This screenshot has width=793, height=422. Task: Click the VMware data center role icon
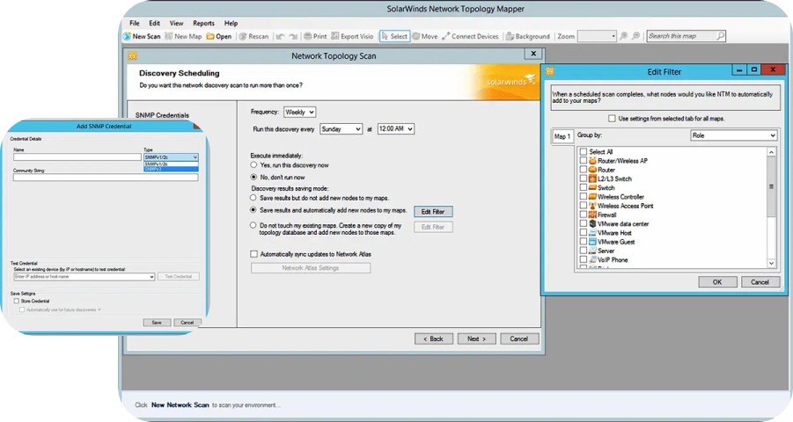(x=592, y=223)
